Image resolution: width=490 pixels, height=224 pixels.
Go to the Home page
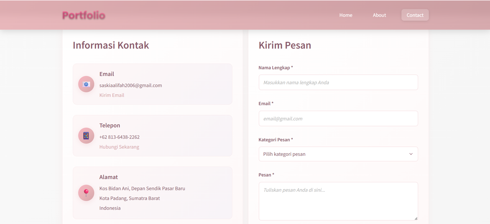[345, 15]
